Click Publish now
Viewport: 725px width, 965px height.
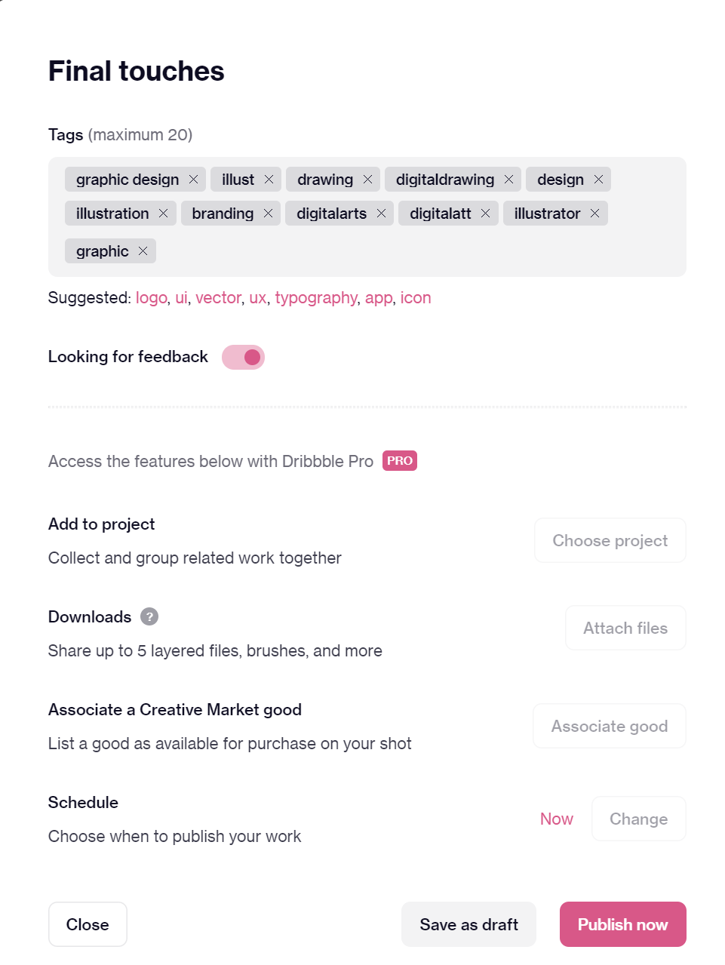pos(623,924)
